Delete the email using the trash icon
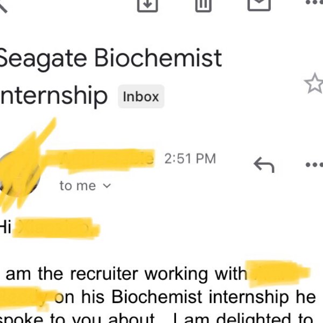This screenshot has width=323, height=323. [x=203, y=5]
